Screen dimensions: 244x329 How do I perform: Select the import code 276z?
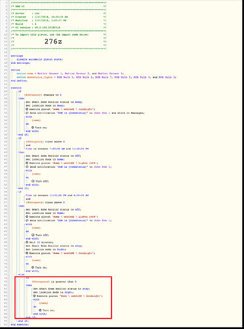pos(53,41)
